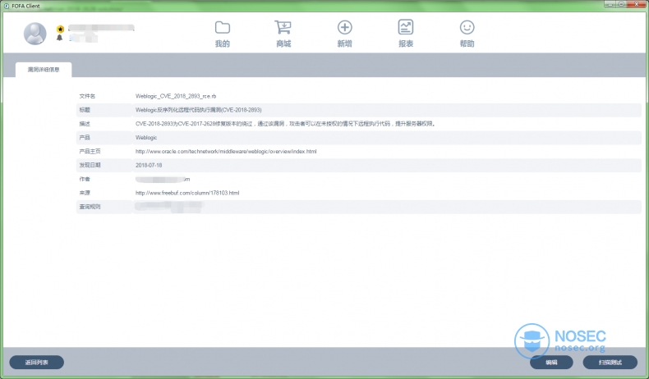This screenshot has height=379, width=649.
Task: Click the 编辑 button
Action: pyautogui.click(x=551, y=363)
